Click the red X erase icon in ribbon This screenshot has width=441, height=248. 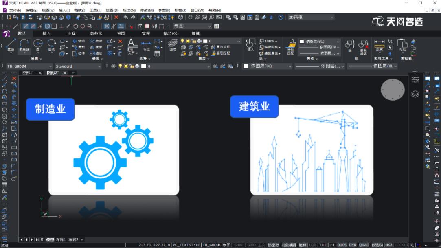pyautogui.click(x=121, y=41)
